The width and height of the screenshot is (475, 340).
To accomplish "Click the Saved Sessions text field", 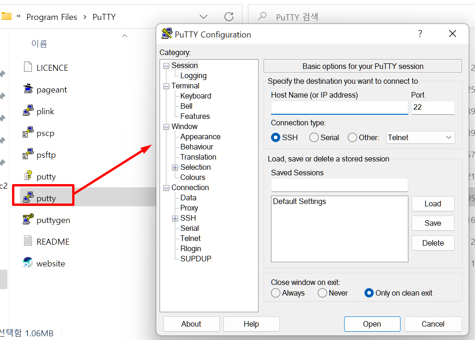I will coord(339,185).
